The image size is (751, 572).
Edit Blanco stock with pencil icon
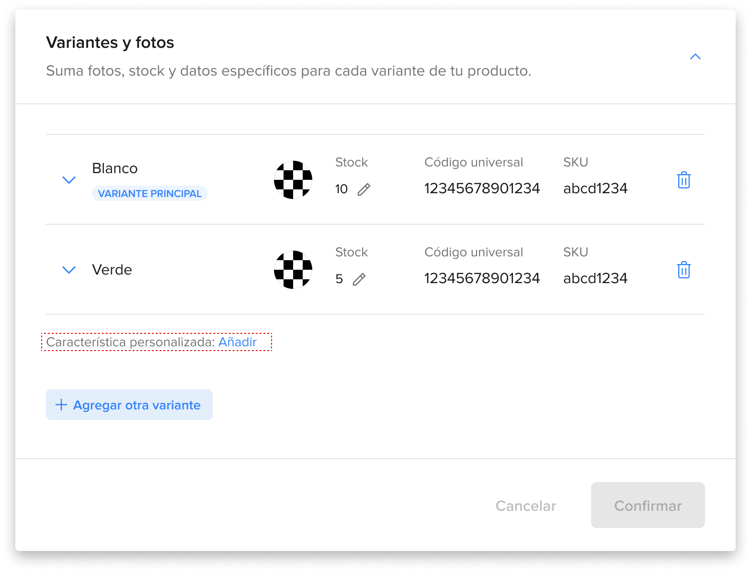pos(364,189)
